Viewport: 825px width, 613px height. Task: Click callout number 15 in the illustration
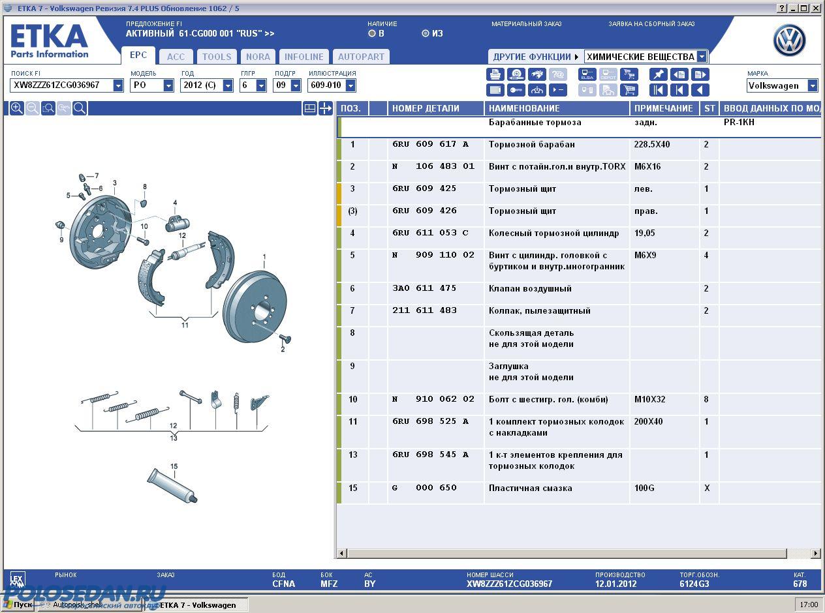point(174,466)
